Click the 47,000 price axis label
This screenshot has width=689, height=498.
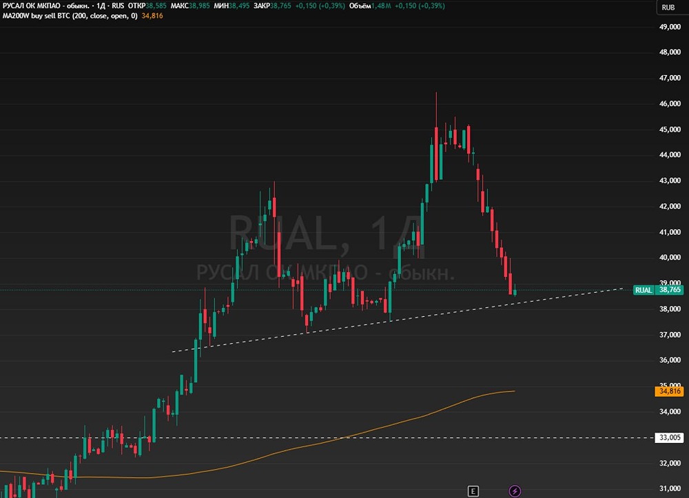670,78
